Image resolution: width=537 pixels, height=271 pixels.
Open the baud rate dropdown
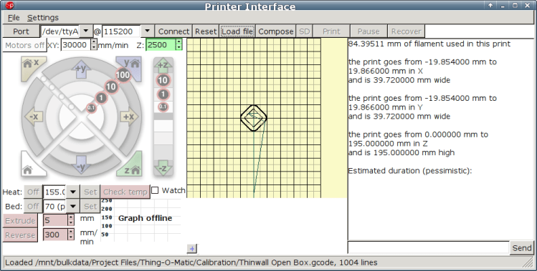pyautogui.click(x=147, y=31)
